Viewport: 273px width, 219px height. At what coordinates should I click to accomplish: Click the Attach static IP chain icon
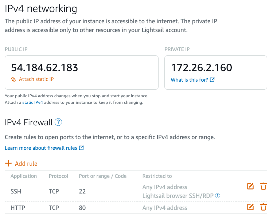[x=13, y=79]
